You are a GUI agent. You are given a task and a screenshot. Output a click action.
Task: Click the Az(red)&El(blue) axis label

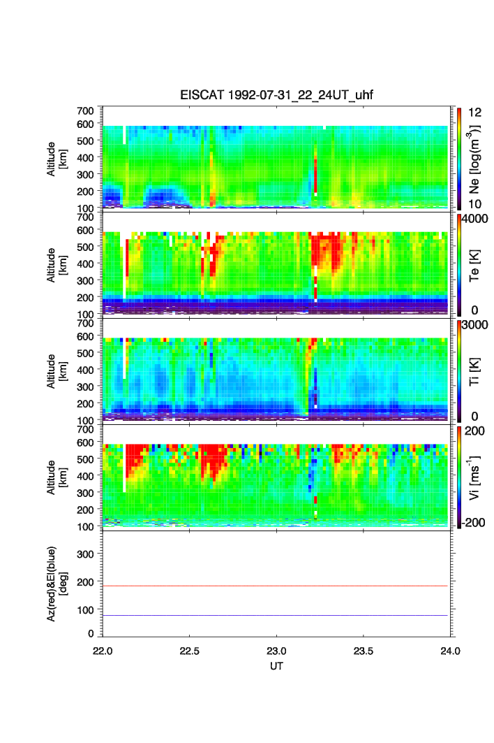pyautogui.click(x=57, y=584)
